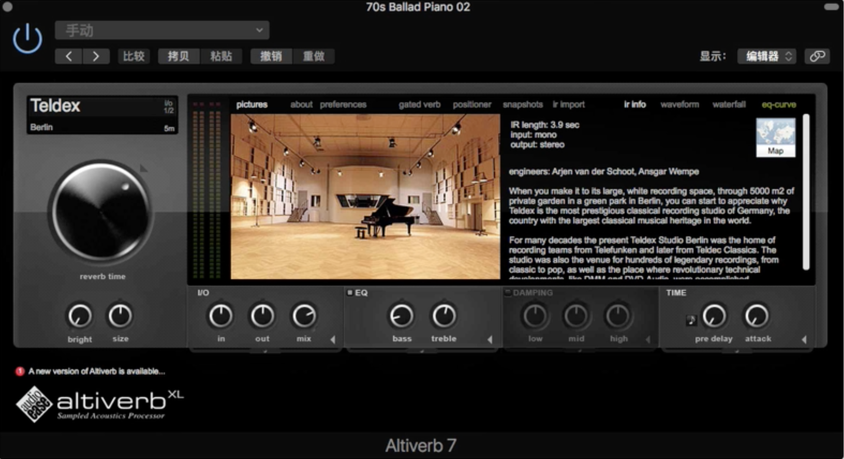Adjust the size knob
This screenshot has height=459, width=844.
point(120,316)
